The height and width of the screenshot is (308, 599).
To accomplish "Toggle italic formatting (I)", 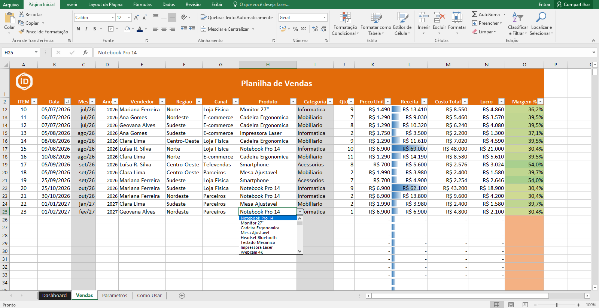I will click(x=86, y=29).
